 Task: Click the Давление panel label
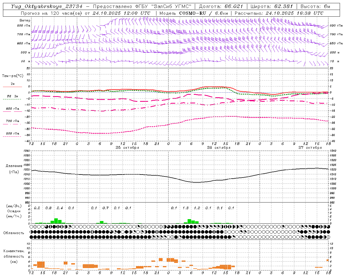point(14,166)
